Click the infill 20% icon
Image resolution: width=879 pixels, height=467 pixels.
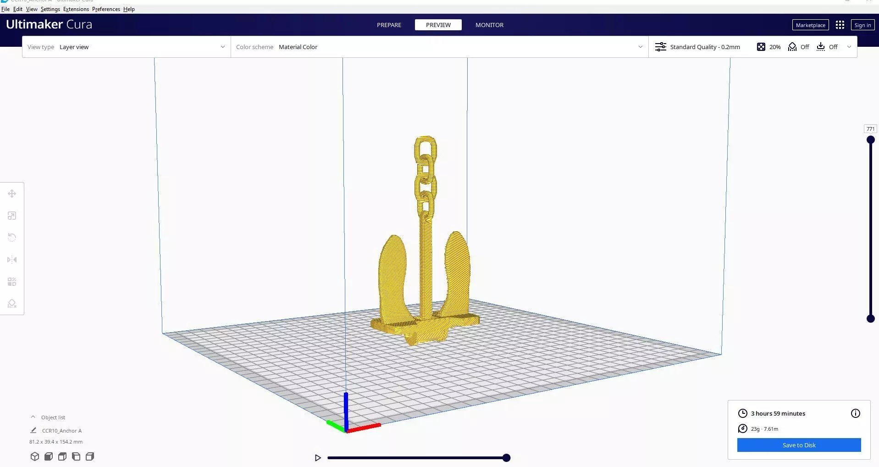761,47
